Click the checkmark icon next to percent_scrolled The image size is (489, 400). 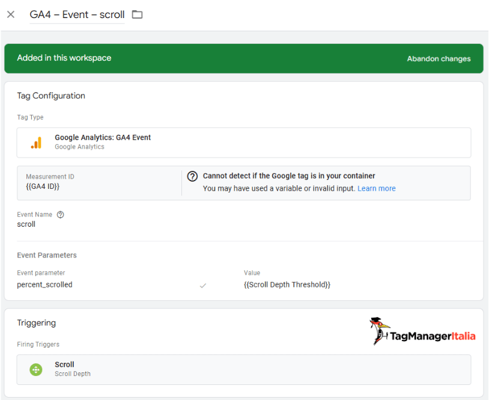pos(203,285)
